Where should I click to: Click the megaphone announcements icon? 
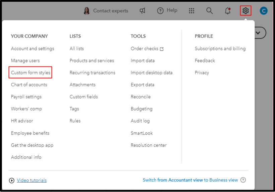coord(142,11)
